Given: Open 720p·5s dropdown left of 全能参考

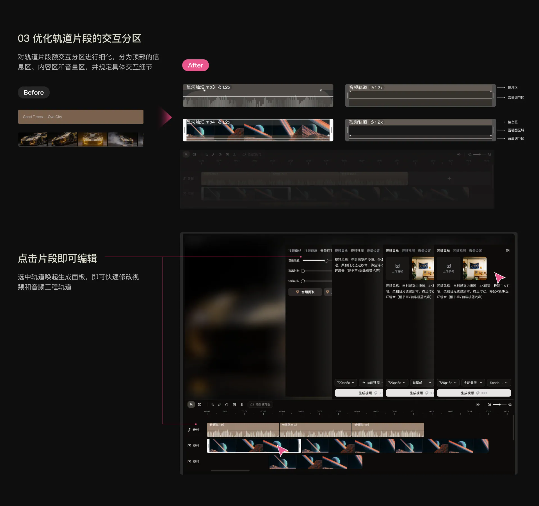Looking at the screenshot, I should click(448, 383).
